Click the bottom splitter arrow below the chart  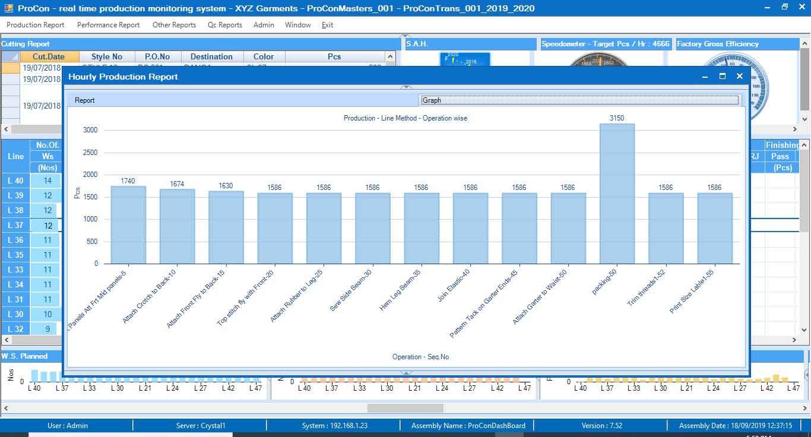(406, 373)
